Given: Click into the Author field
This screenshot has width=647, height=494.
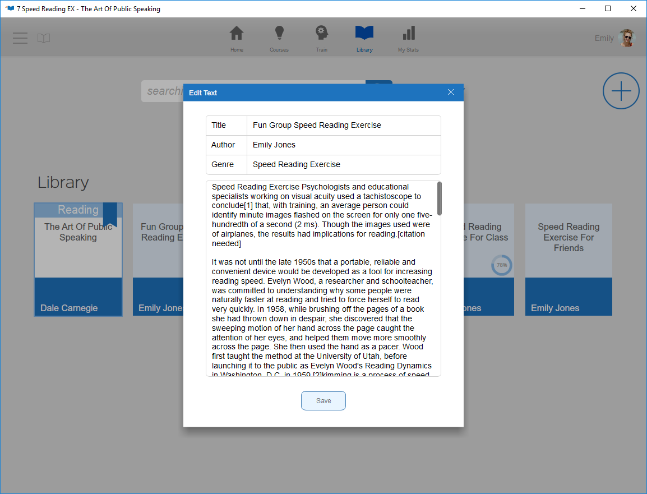Looking at the screenshot, I should coord(343,145).
